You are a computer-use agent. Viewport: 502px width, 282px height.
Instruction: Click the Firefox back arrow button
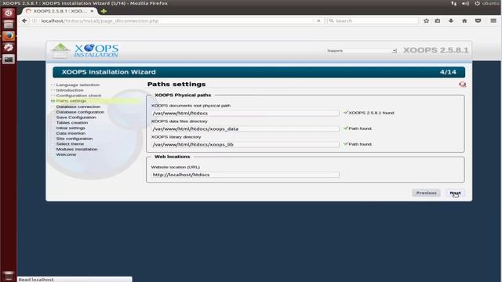click(24, 21)
